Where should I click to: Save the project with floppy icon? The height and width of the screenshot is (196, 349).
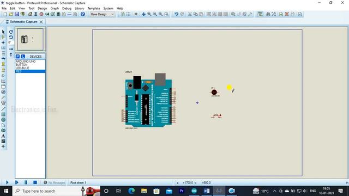click(17, 14)
